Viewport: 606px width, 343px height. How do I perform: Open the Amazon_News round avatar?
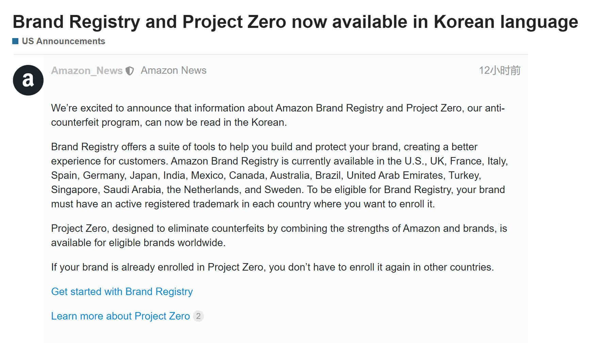(28, 80)
